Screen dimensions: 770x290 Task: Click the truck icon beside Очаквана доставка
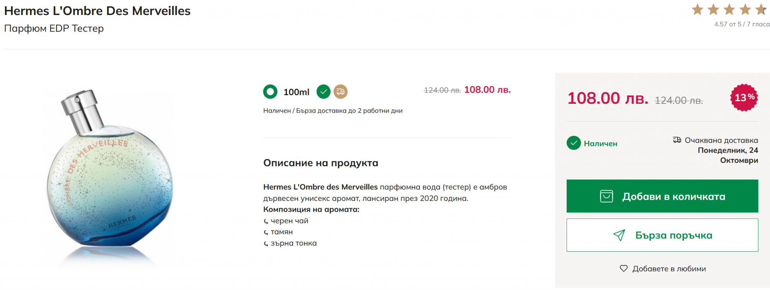(677, 140)
